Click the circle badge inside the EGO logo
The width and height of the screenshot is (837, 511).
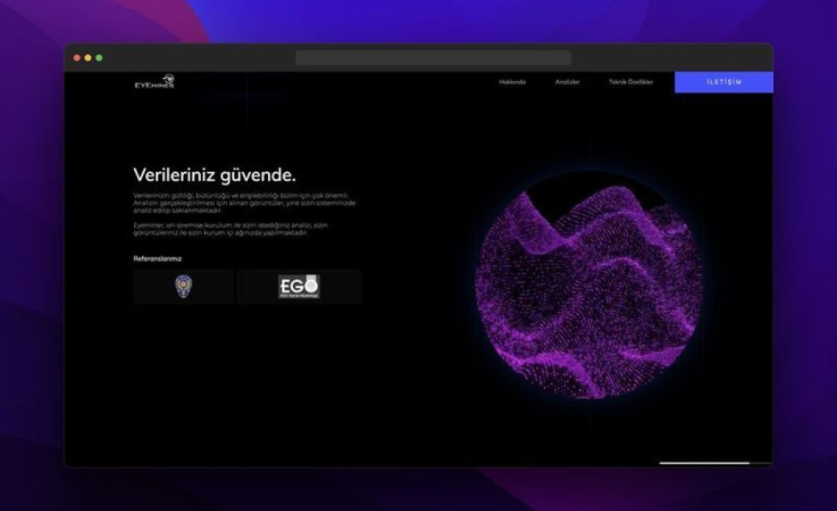click(312, 282)
